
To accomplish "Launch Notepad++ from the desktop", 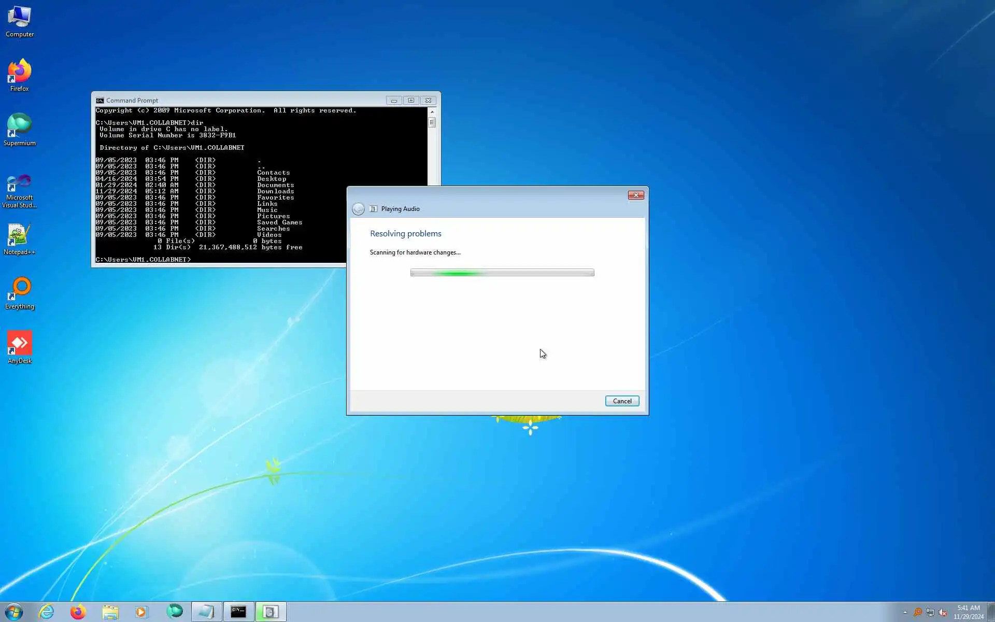I will [19, 238].
